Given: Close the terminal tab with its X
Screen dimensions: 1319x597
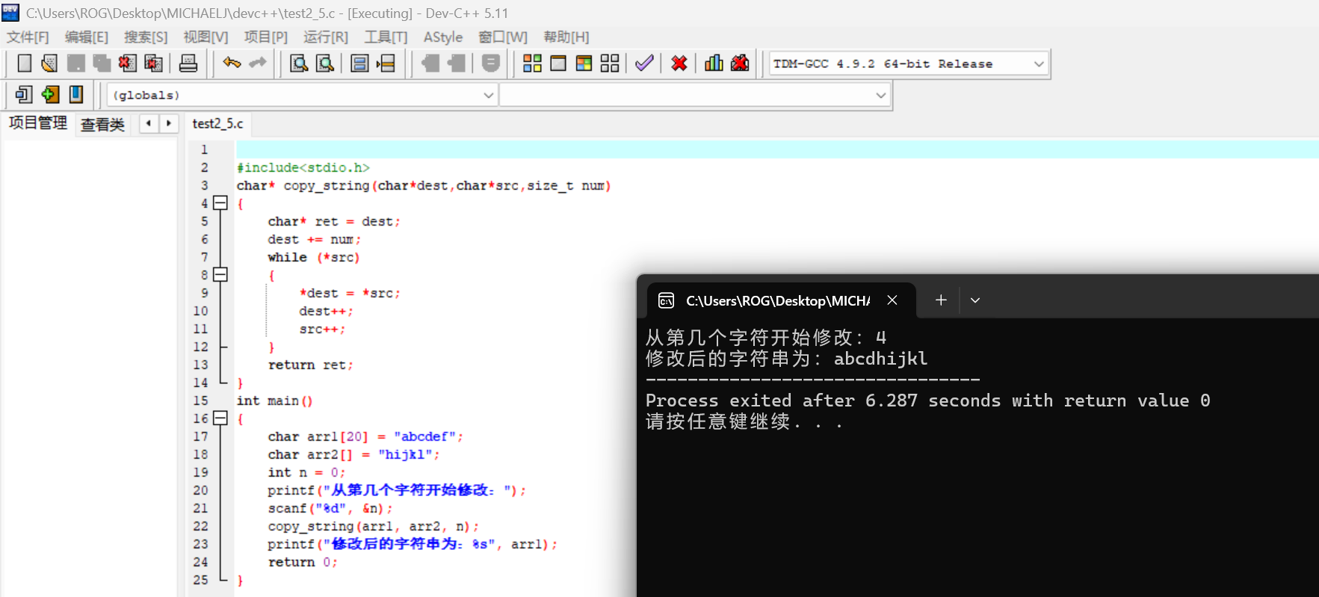Looking at the screenshot, I should coord(892,300).
